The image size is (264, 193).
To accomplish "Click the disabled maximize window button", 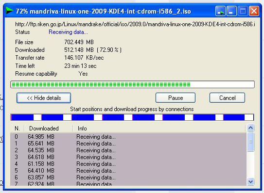I will pyautogui.click(x=243, y=11).
